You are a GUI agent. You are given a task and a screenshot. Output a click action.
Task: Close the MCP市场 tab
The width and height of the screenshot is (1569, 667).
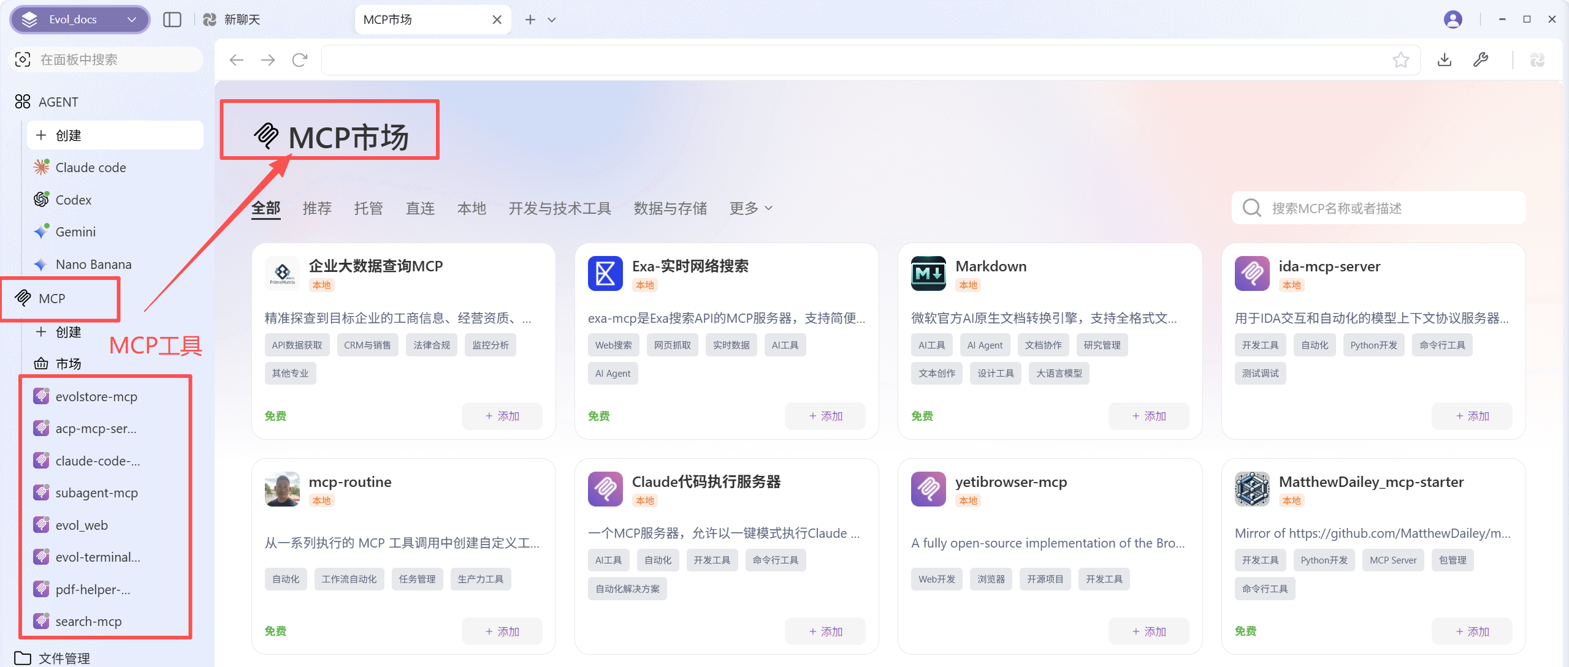coord(497,20)
